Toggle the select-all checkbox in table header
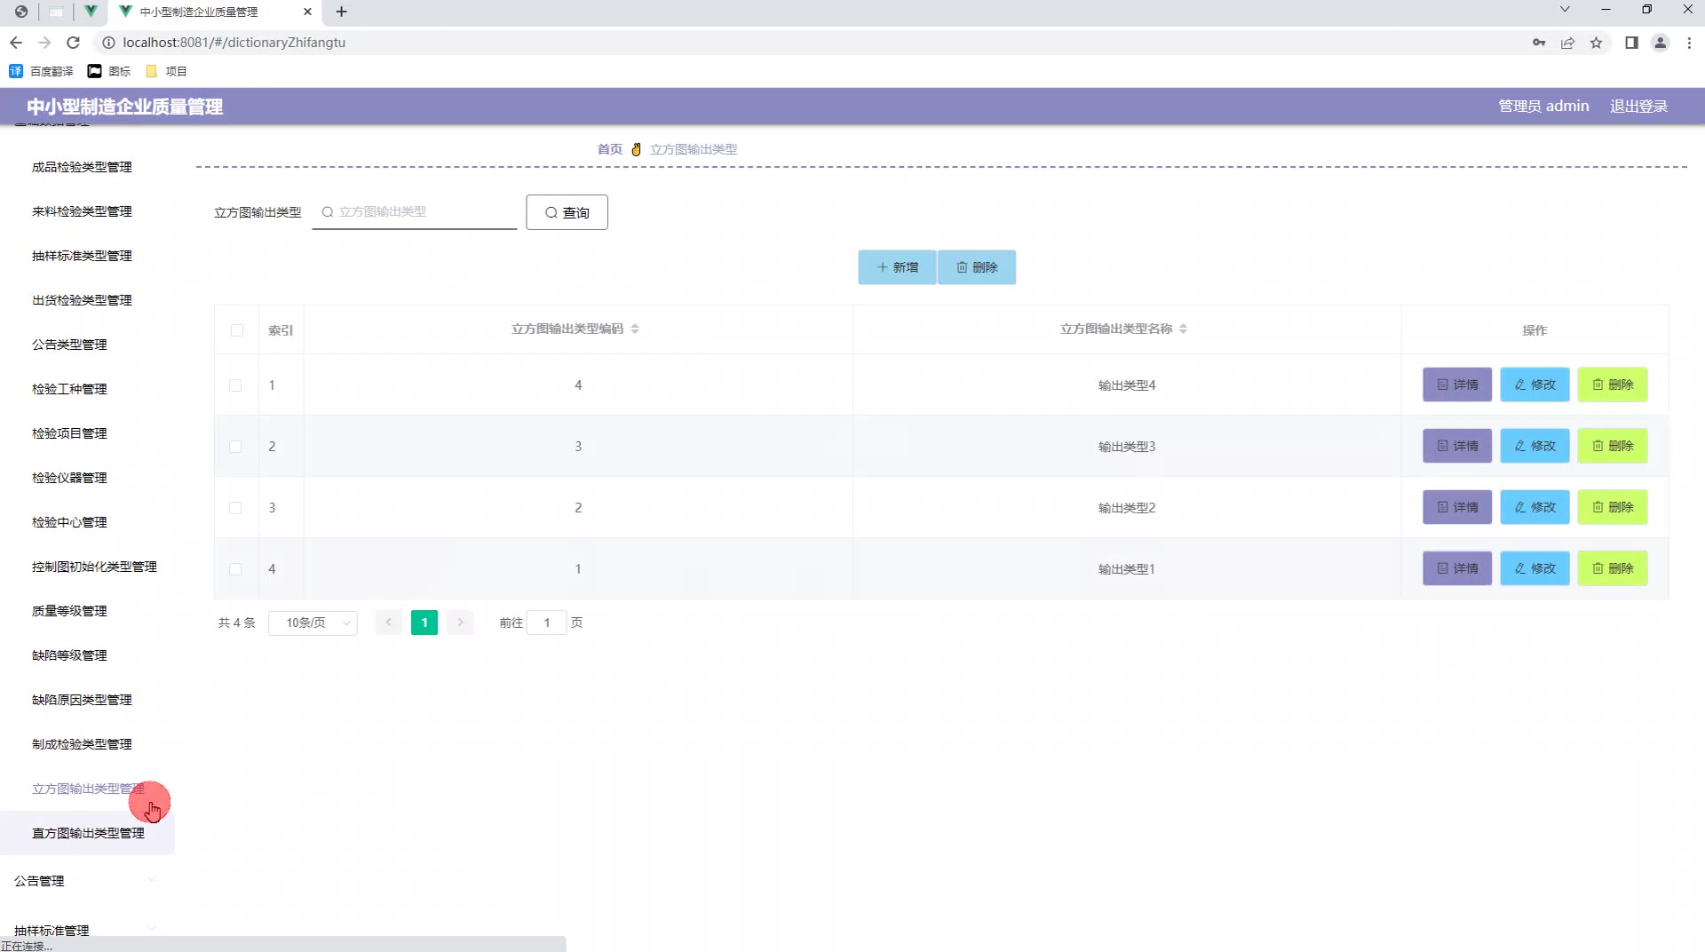The height and width of the screenshot is (952, 1705). click(x=236, y=330)
